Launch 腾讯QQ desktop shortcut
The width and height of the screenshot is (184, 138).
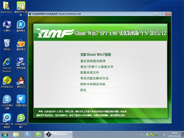21,82
